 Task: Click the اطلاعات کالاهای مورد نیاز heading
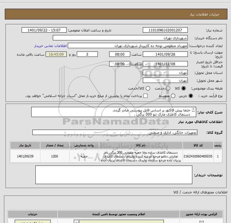[x=200, y=122]
